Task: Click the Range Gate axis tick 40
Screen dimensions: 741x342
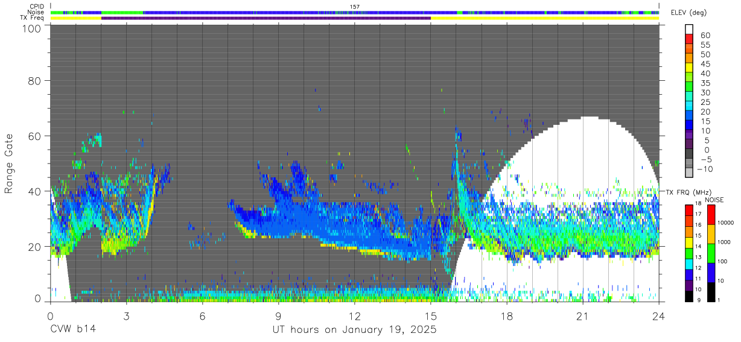Action: (35, 191)
